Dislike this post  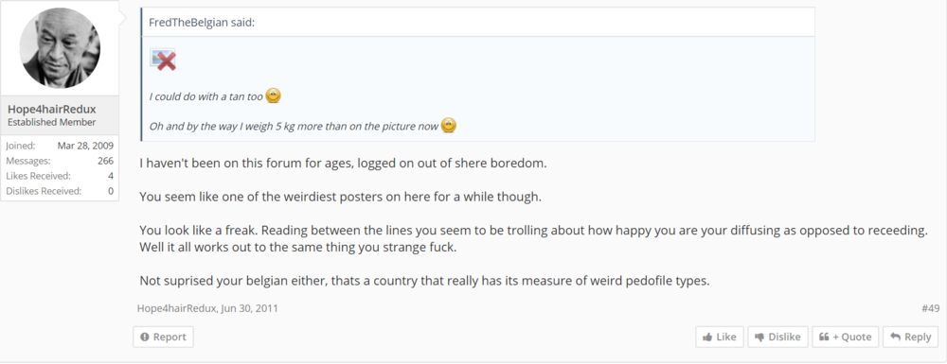pos(777,337)
